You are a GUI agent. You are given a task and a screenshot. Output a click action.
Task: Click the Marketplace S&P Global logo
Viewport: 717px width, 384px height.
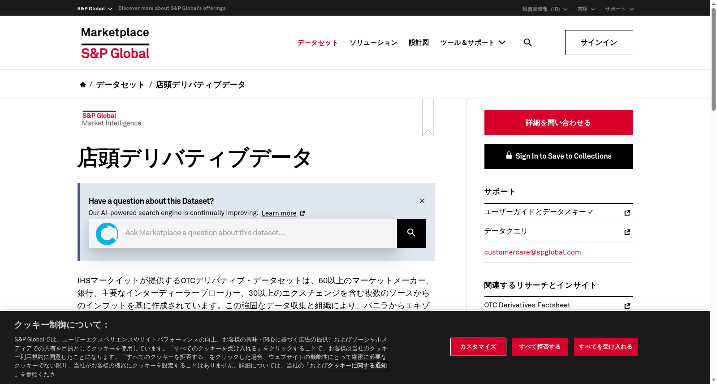pyautogui.click(x=115, y=43)
